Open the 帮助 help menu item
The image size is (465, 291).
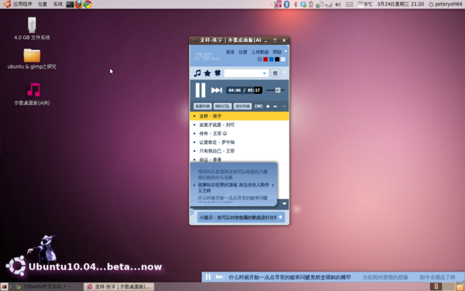tap(277, 52)
